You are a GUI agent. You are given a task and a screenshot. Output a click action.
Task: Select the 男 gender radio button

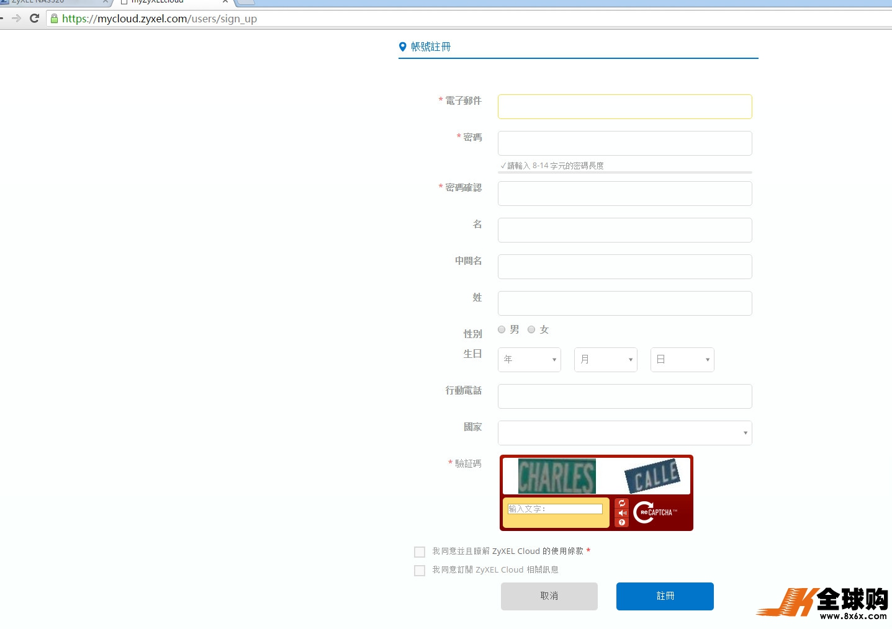(501, 329)
